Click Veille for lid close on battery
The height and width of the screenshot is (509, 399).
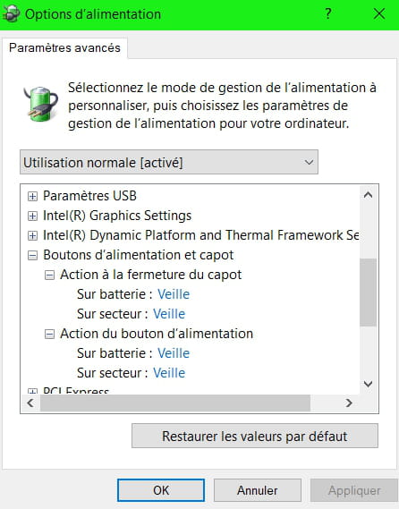[x=174, y=294]
